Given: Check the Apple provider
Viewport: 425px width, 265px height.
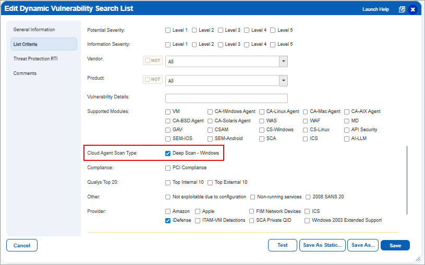Looking at the screenshot, I should click(198, 211).
